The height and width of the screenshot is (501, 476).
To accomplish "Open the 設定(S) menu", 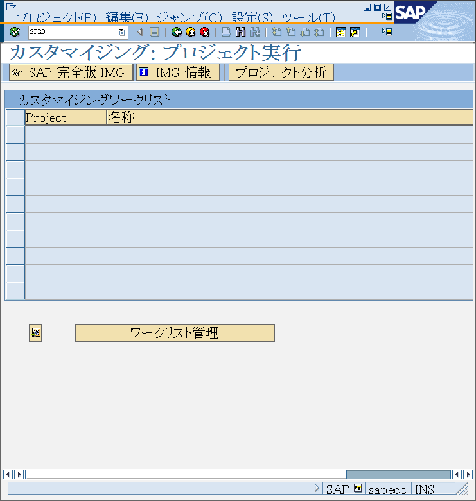I will [x=252, y=17].
